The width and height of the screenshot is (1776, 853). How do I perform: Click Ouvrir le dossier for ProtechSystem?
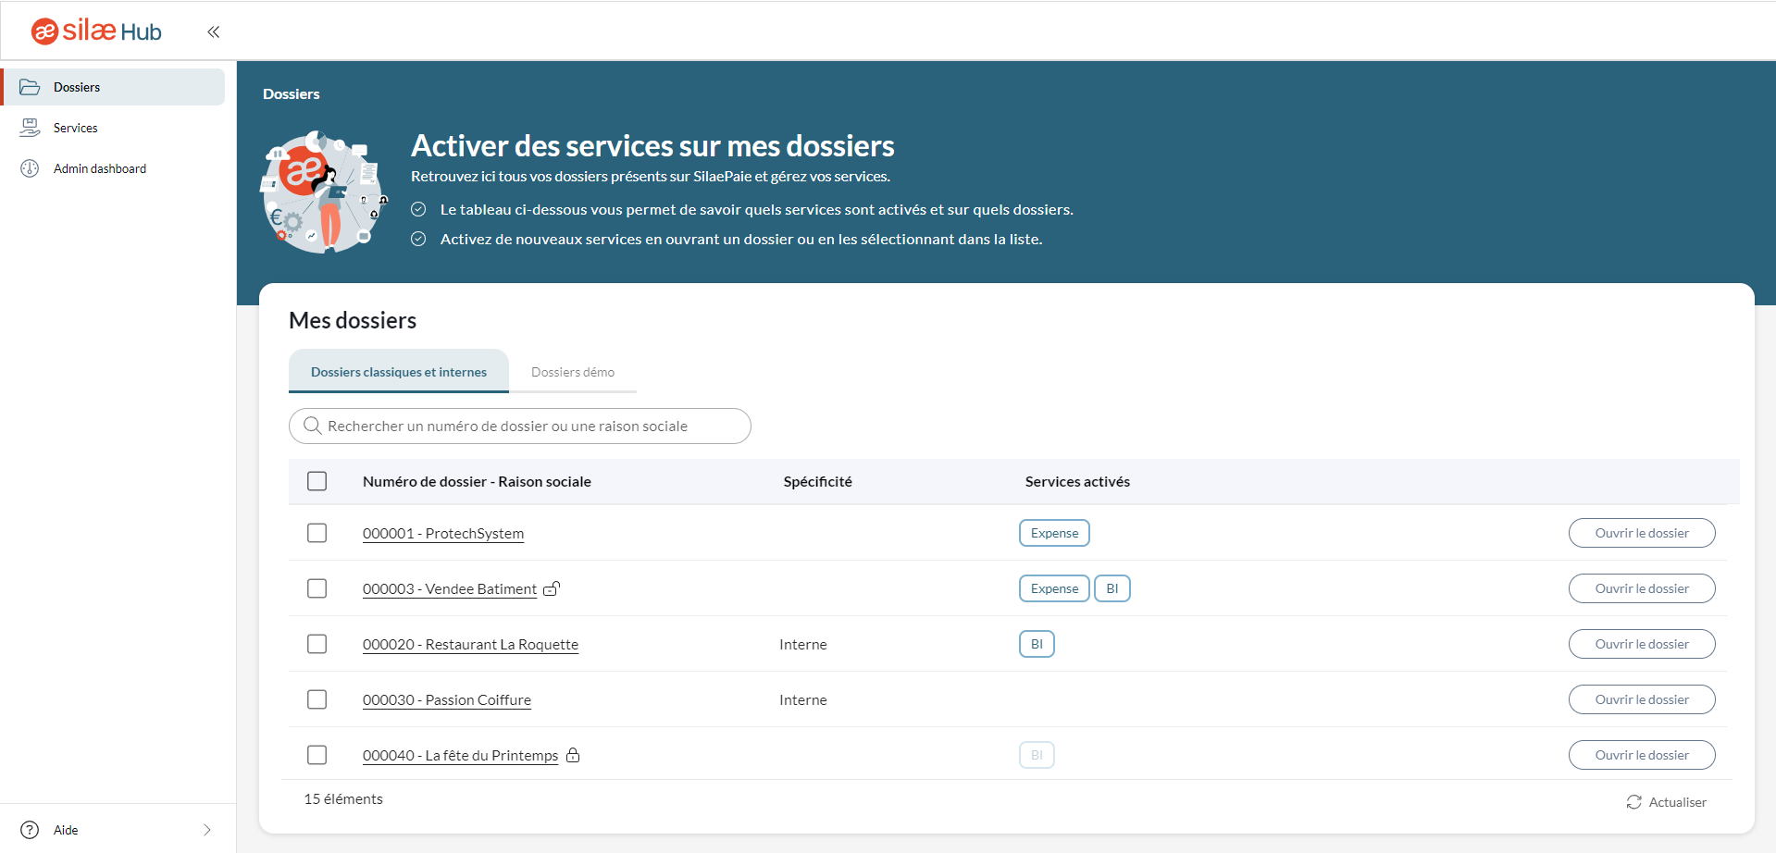pos(1642,533)
